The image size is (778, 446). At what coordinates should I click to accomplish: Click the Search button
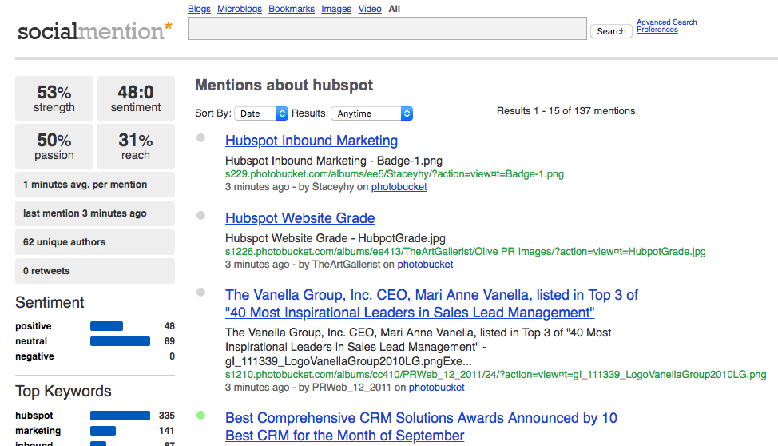point(611,31)
